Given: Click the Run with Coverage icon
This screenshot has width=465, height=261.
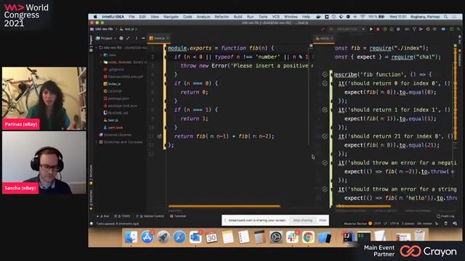Looking at the screenshot, I should pos(384,29).
